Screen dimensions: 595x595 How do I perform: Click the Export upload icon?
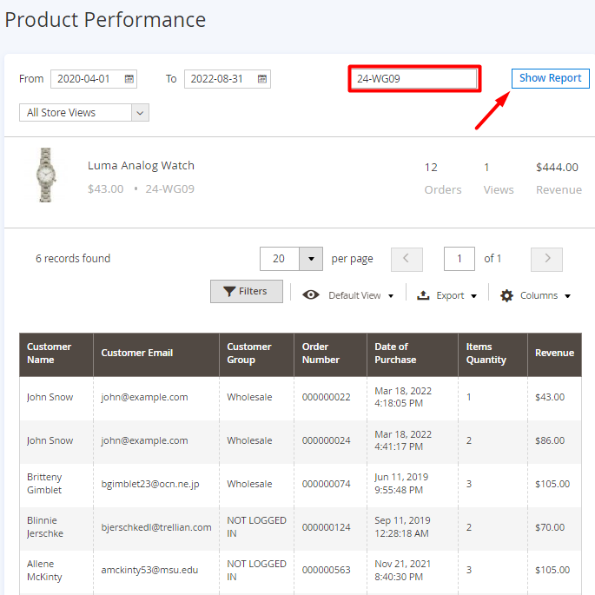coord(423,295)
